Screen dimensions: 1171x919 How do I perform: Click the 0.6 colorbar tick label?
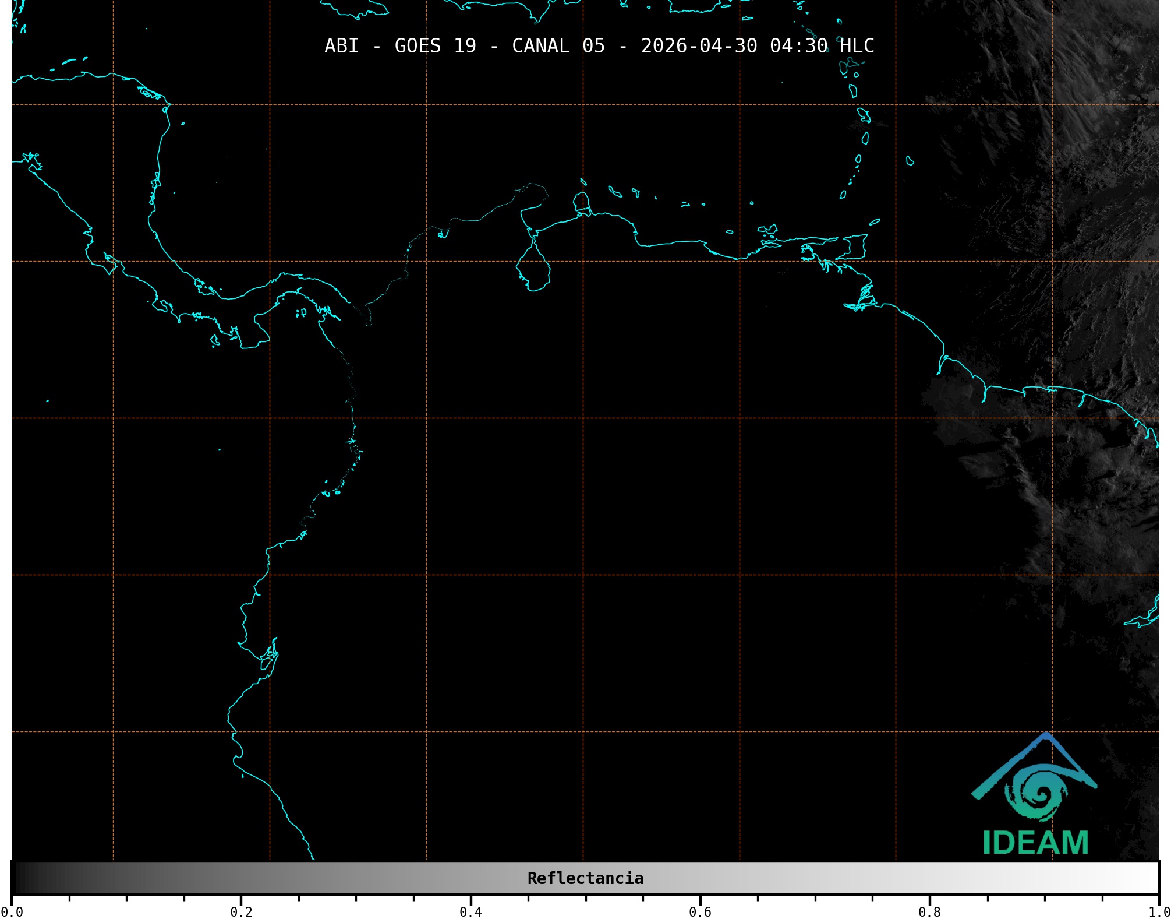pyautogui.click(x=700, y=911)
